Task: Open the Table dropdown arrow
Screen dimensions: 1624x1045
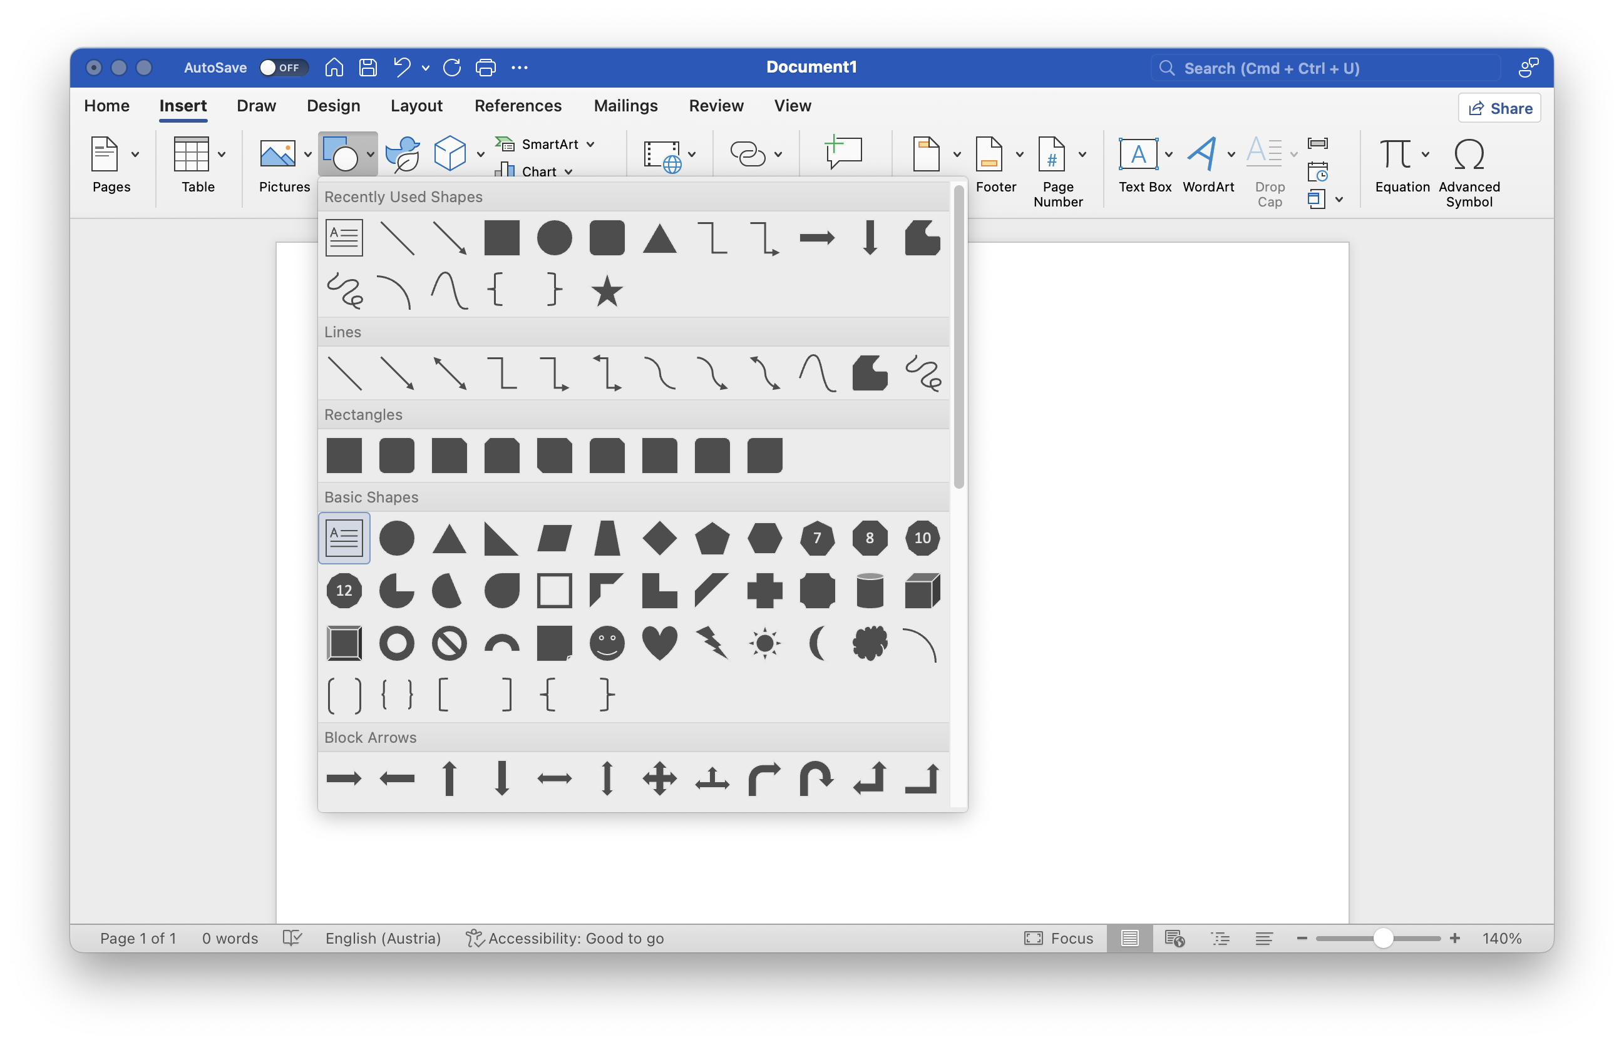Action: [222, 155]
